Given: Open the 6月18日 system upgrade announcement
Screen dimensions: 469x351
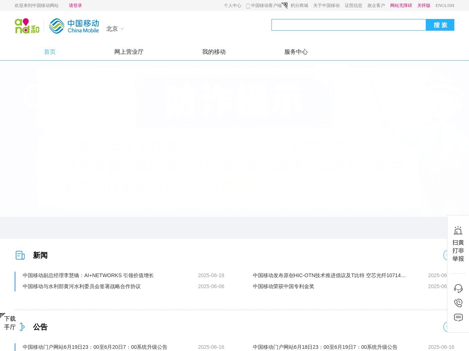Looking at the screenshot, I should click(325, 347).
